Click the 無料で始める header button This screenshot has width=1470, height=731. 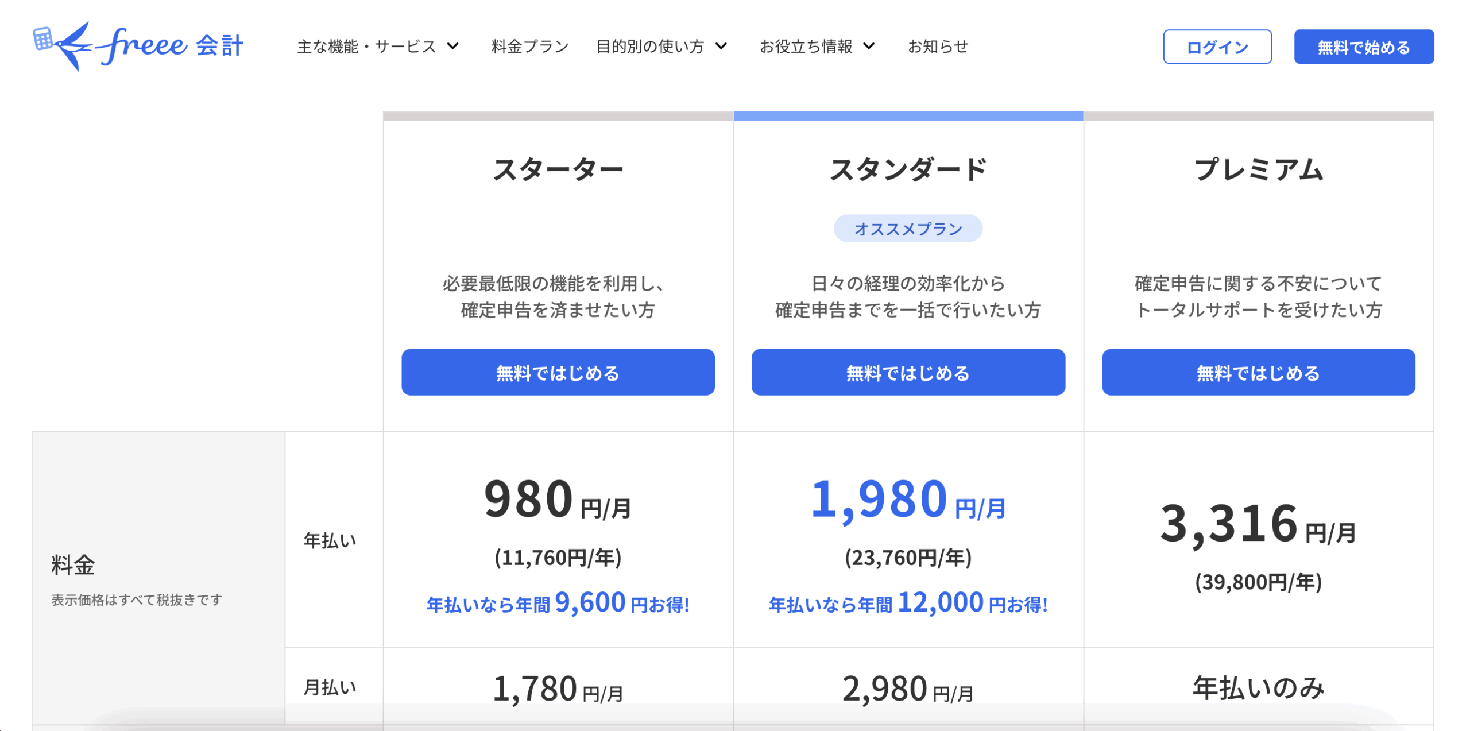pyautogui.click(x=1363, y=47)
